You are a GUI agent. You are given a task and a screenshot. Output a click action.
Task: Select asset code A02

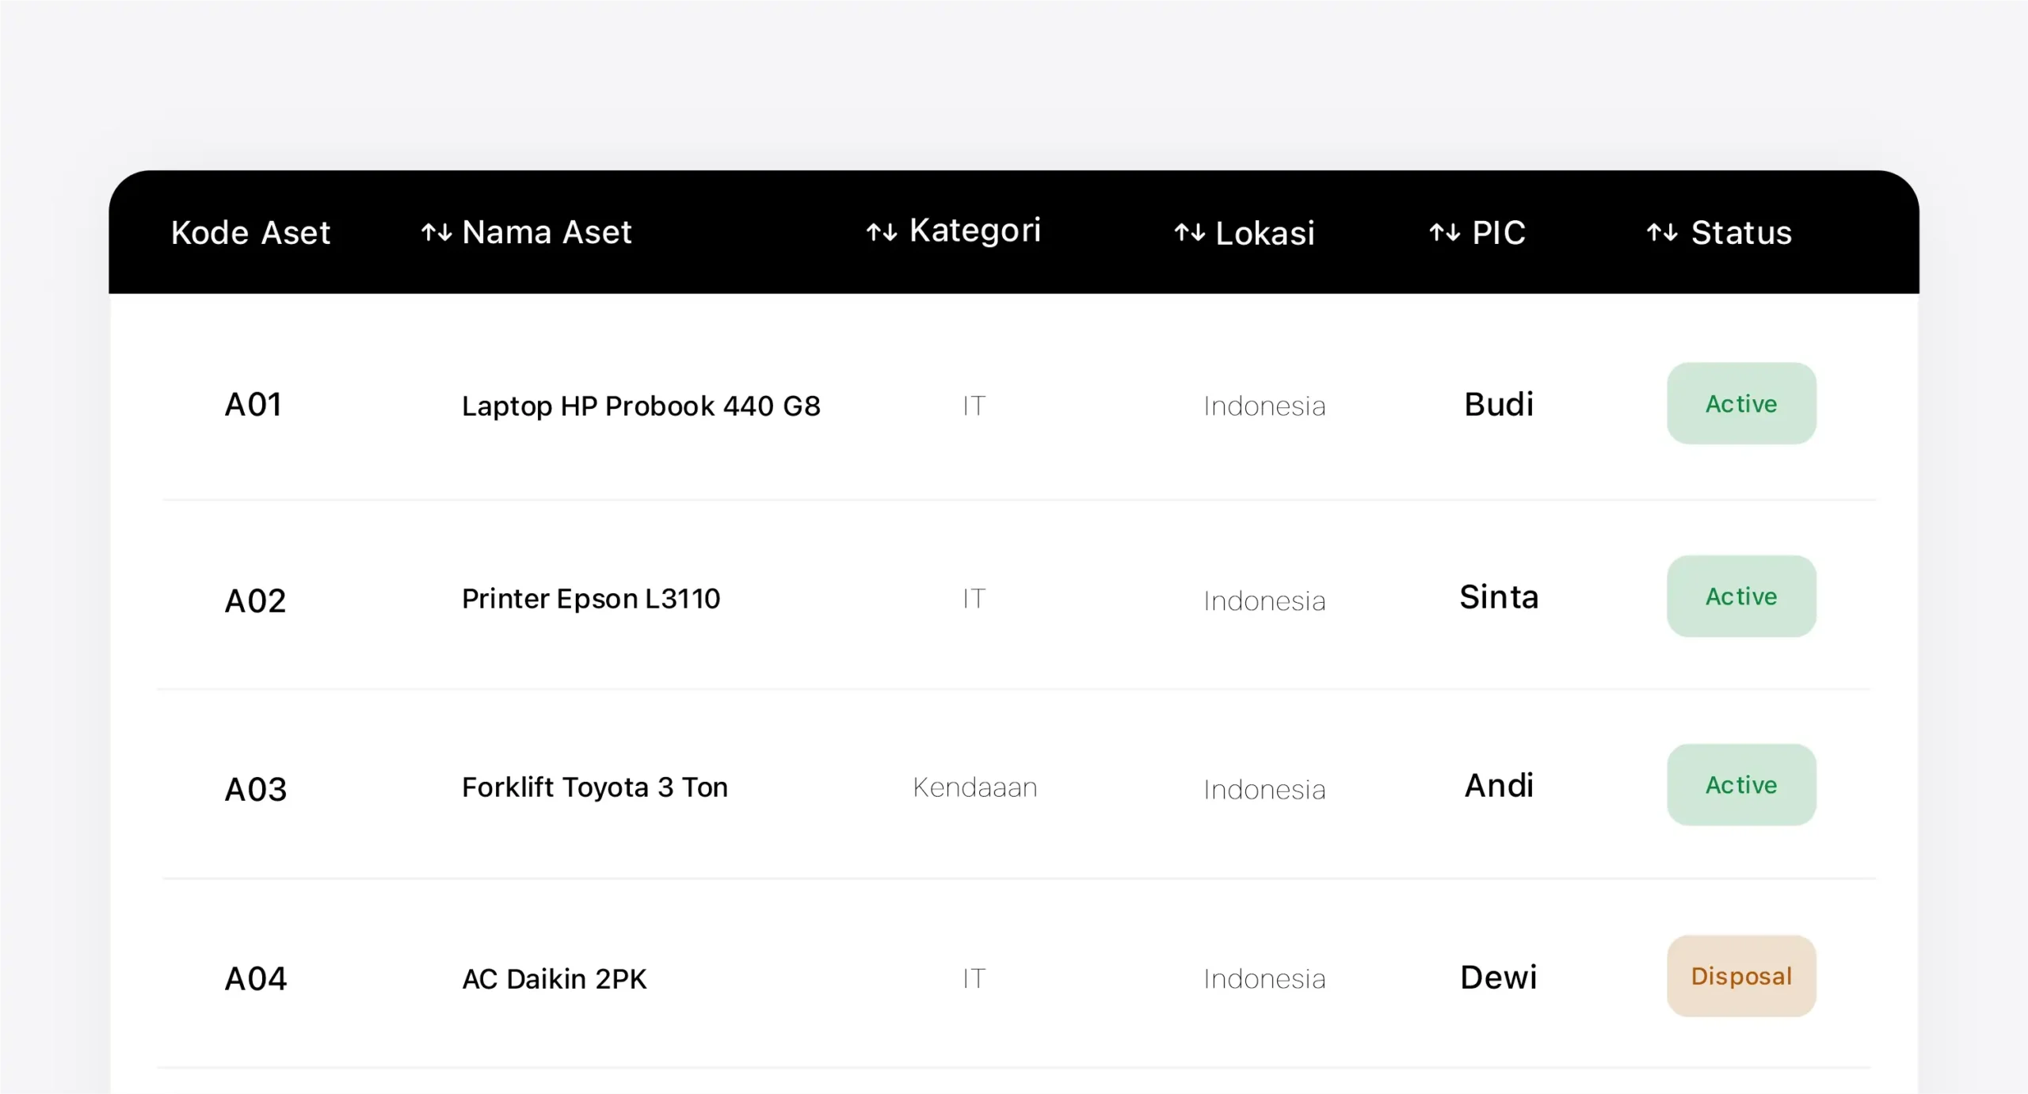coord(255,600)
